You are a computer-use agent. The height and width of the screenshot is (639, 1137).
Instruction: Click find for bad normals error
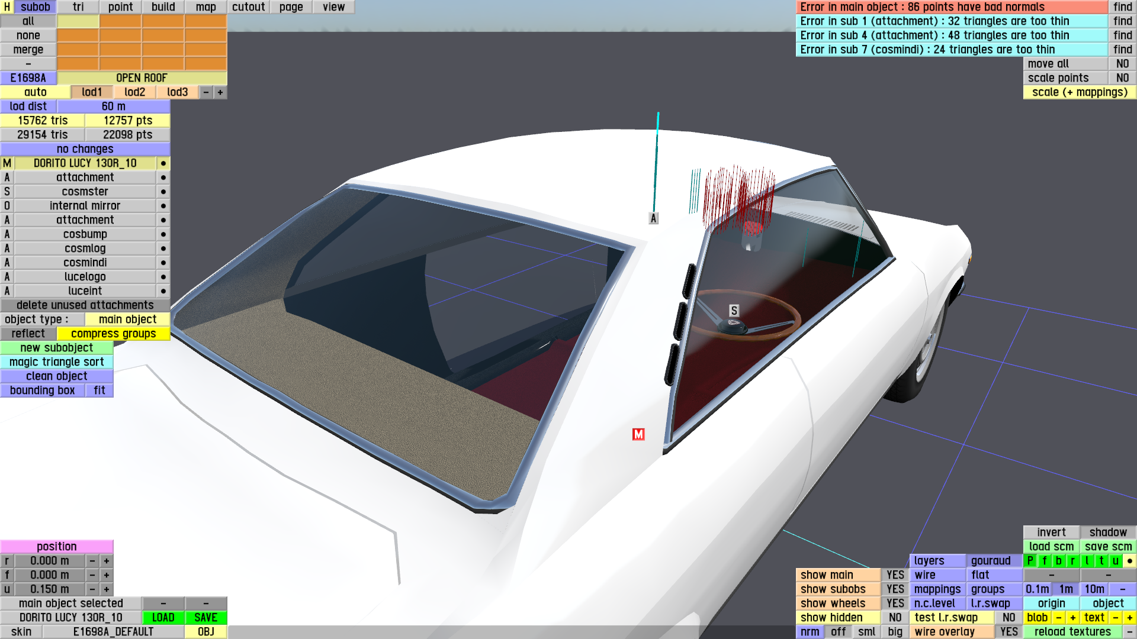click(x=1122, y=7)
